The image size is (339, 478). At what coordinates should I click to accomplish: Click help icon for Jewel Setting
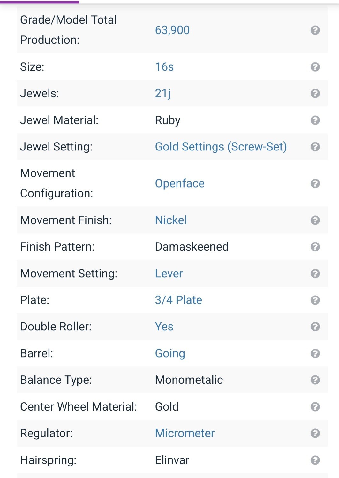point(315,147)
